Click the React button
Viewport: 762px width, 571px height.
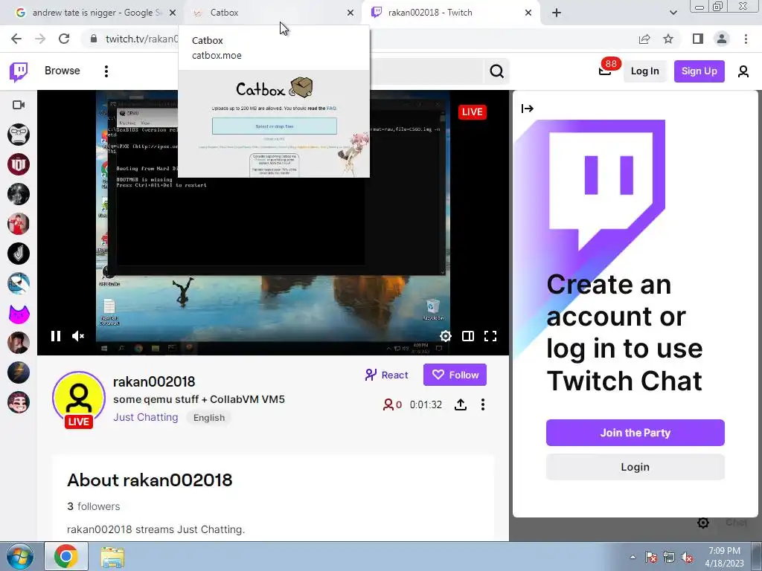coord(386,375)
